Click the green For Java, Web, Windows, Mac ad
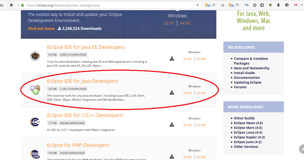Viewport: 304px width, 160px height. click(x=254, y=21)
